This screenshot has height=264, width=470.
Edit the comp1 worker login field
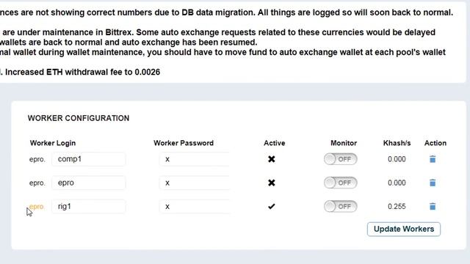point(88,159)
